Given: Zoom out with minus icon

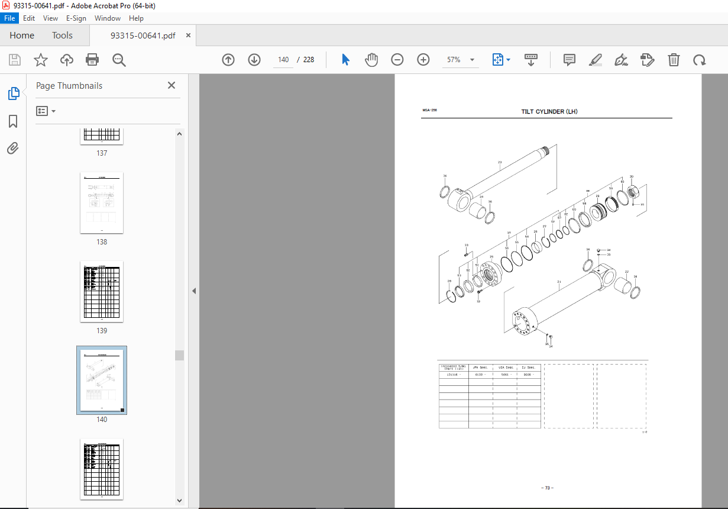Looking at the screenshot, I should pyautogui.click(x=397, y=60).
